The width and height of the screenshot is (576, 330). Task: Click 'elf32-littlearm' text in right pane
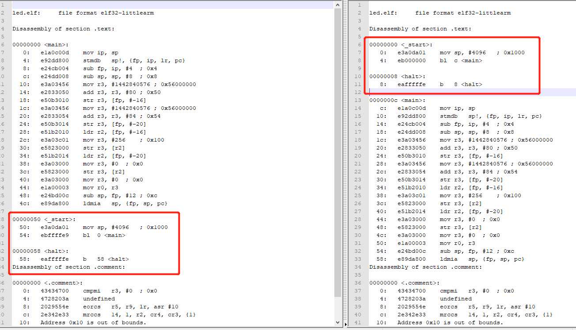(x=484, y=13)
